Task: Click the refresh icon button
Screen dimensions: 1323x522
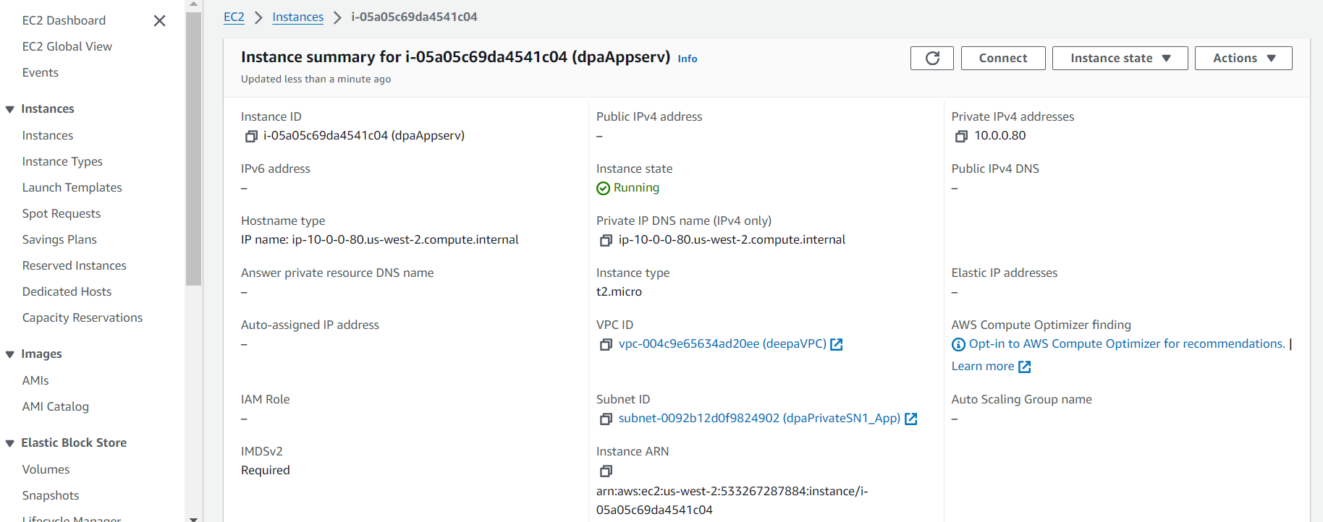Action: coord(932,59)
